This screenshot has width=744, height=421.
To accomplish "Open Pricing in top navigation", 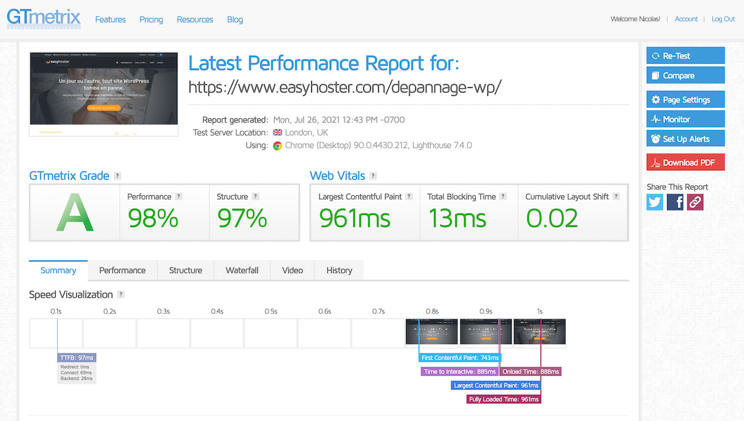I will coord(151,20).
